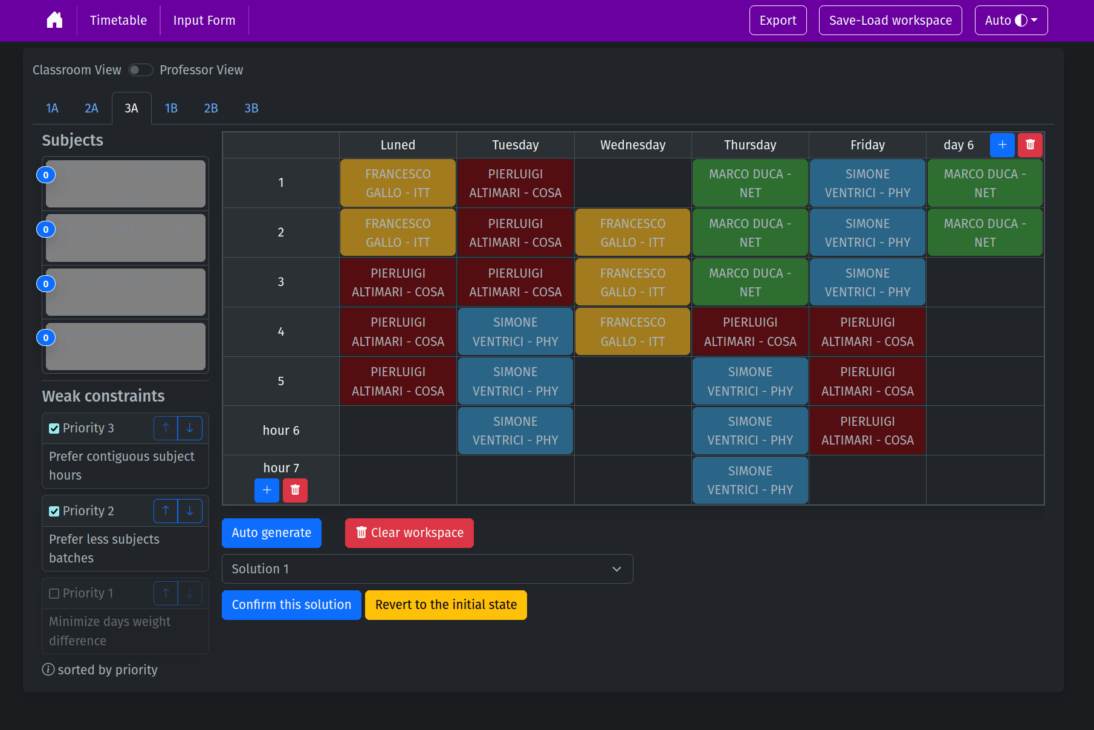Screen dimensions: 1094x730
Task: Switch to class tab 2B
Action: [x=211, y=108]
